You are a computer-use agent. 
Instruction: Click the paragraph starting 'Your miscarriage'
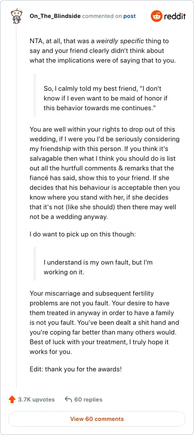click(104, 323)
